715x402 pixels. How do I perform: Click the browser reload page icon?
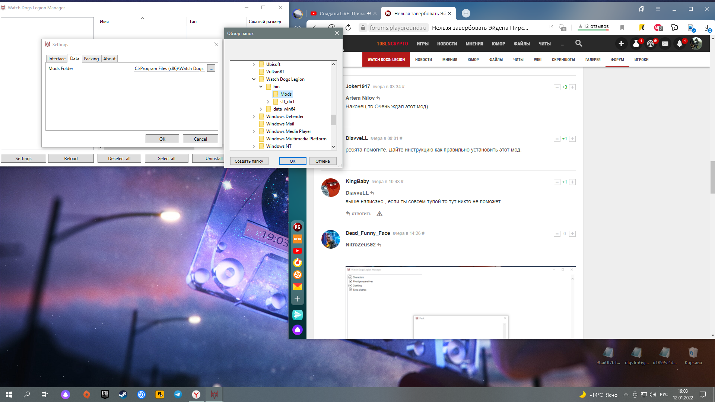[x=348, y=28]
